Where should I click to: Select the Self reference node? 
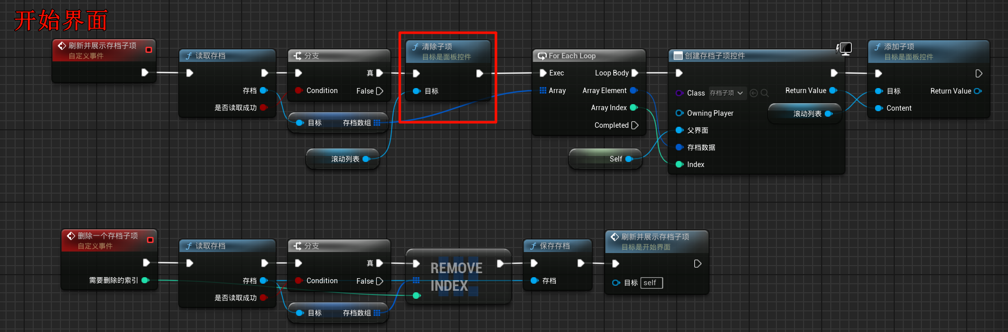[x=604, y=159]
